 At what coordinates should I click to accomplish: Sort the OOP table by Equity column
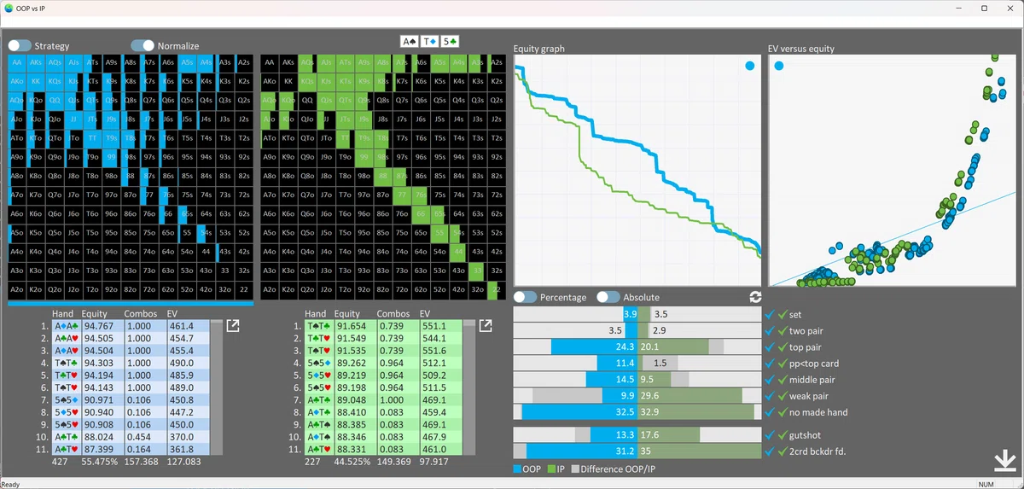(95, 314)
